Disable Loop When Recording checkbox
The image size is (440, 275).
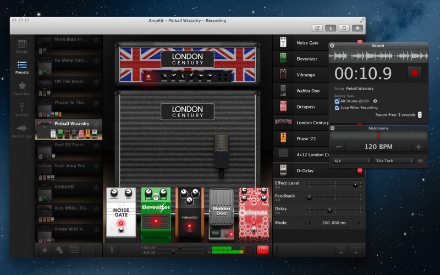(337, 108)
